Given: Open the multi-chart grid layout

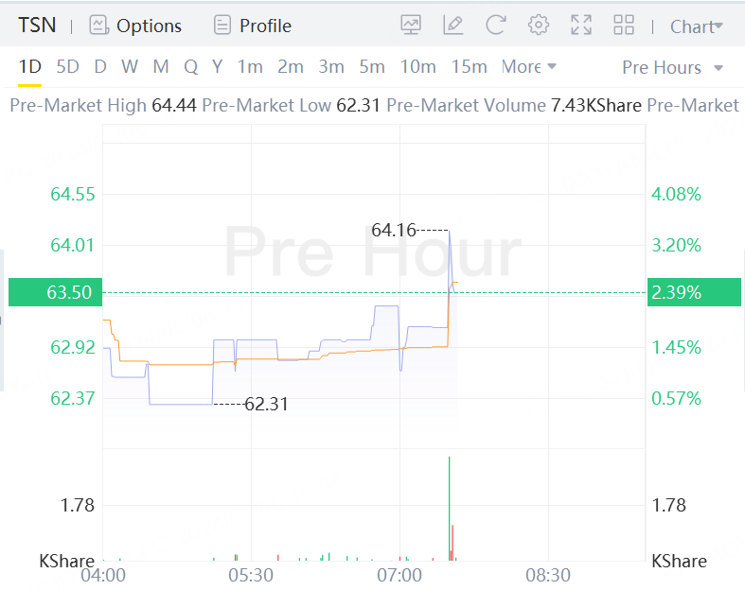Looking at the screenshot, I should [x=624, y=26].
